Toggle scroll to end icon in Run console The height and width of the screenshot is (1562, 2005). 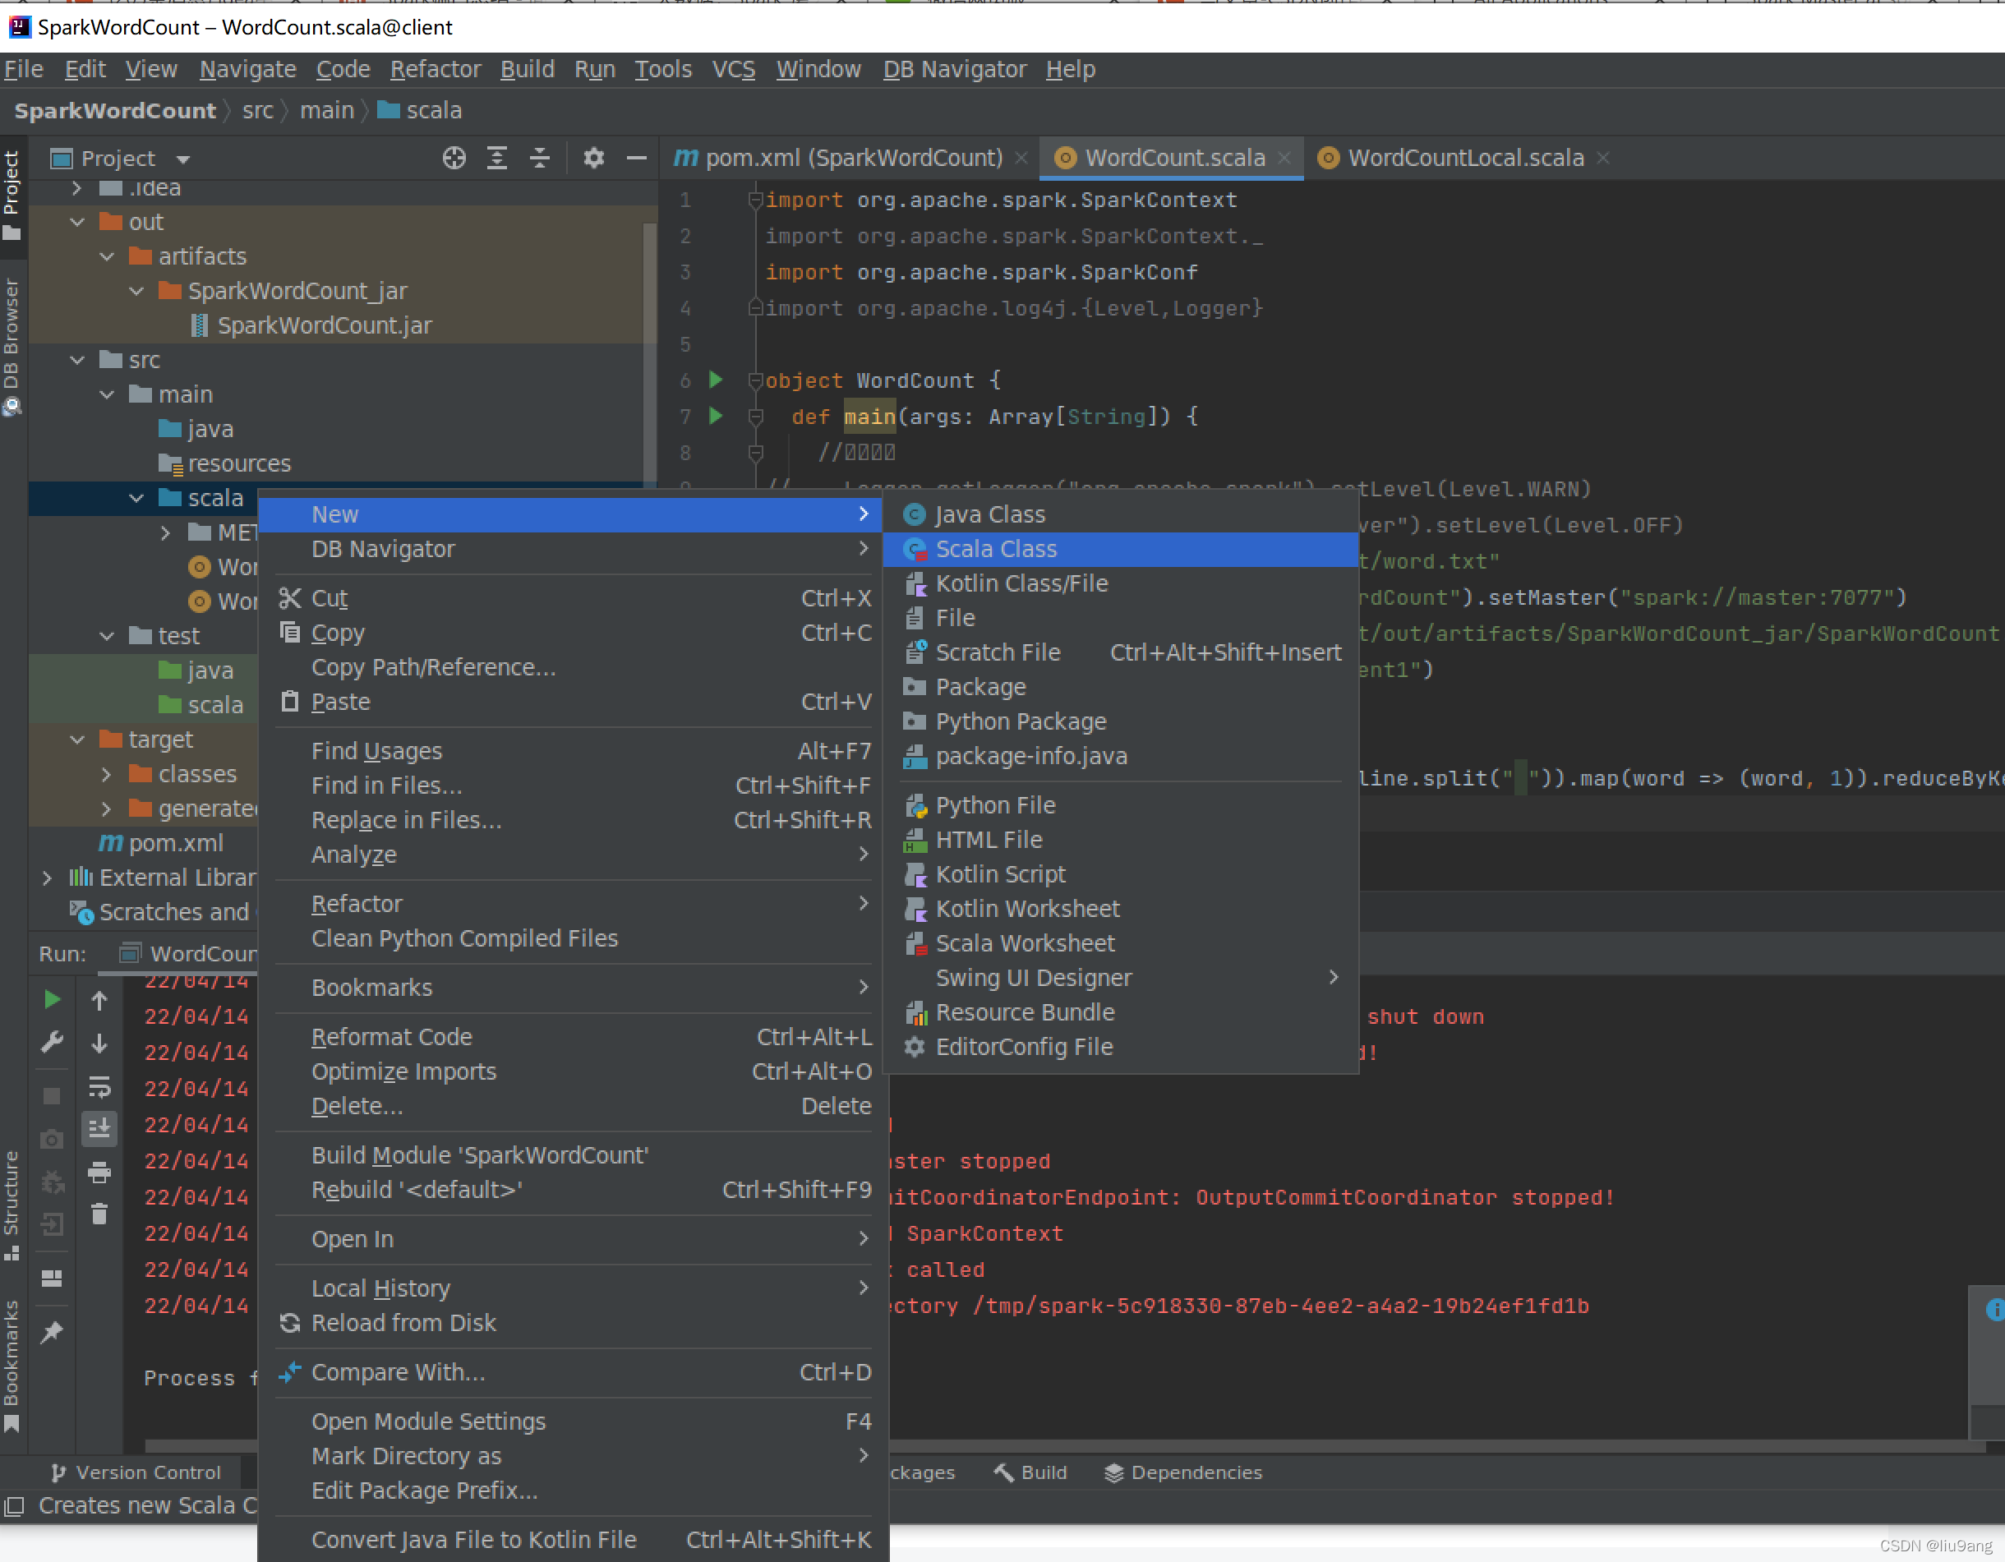coord(99,1129)
